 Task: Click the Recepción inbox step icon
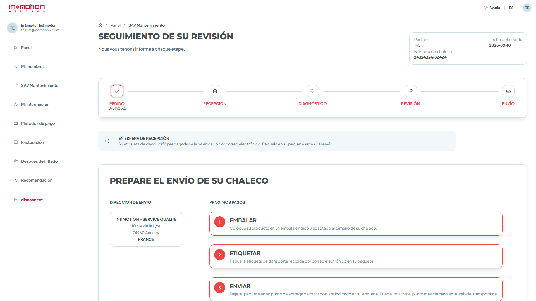[215, 91]
